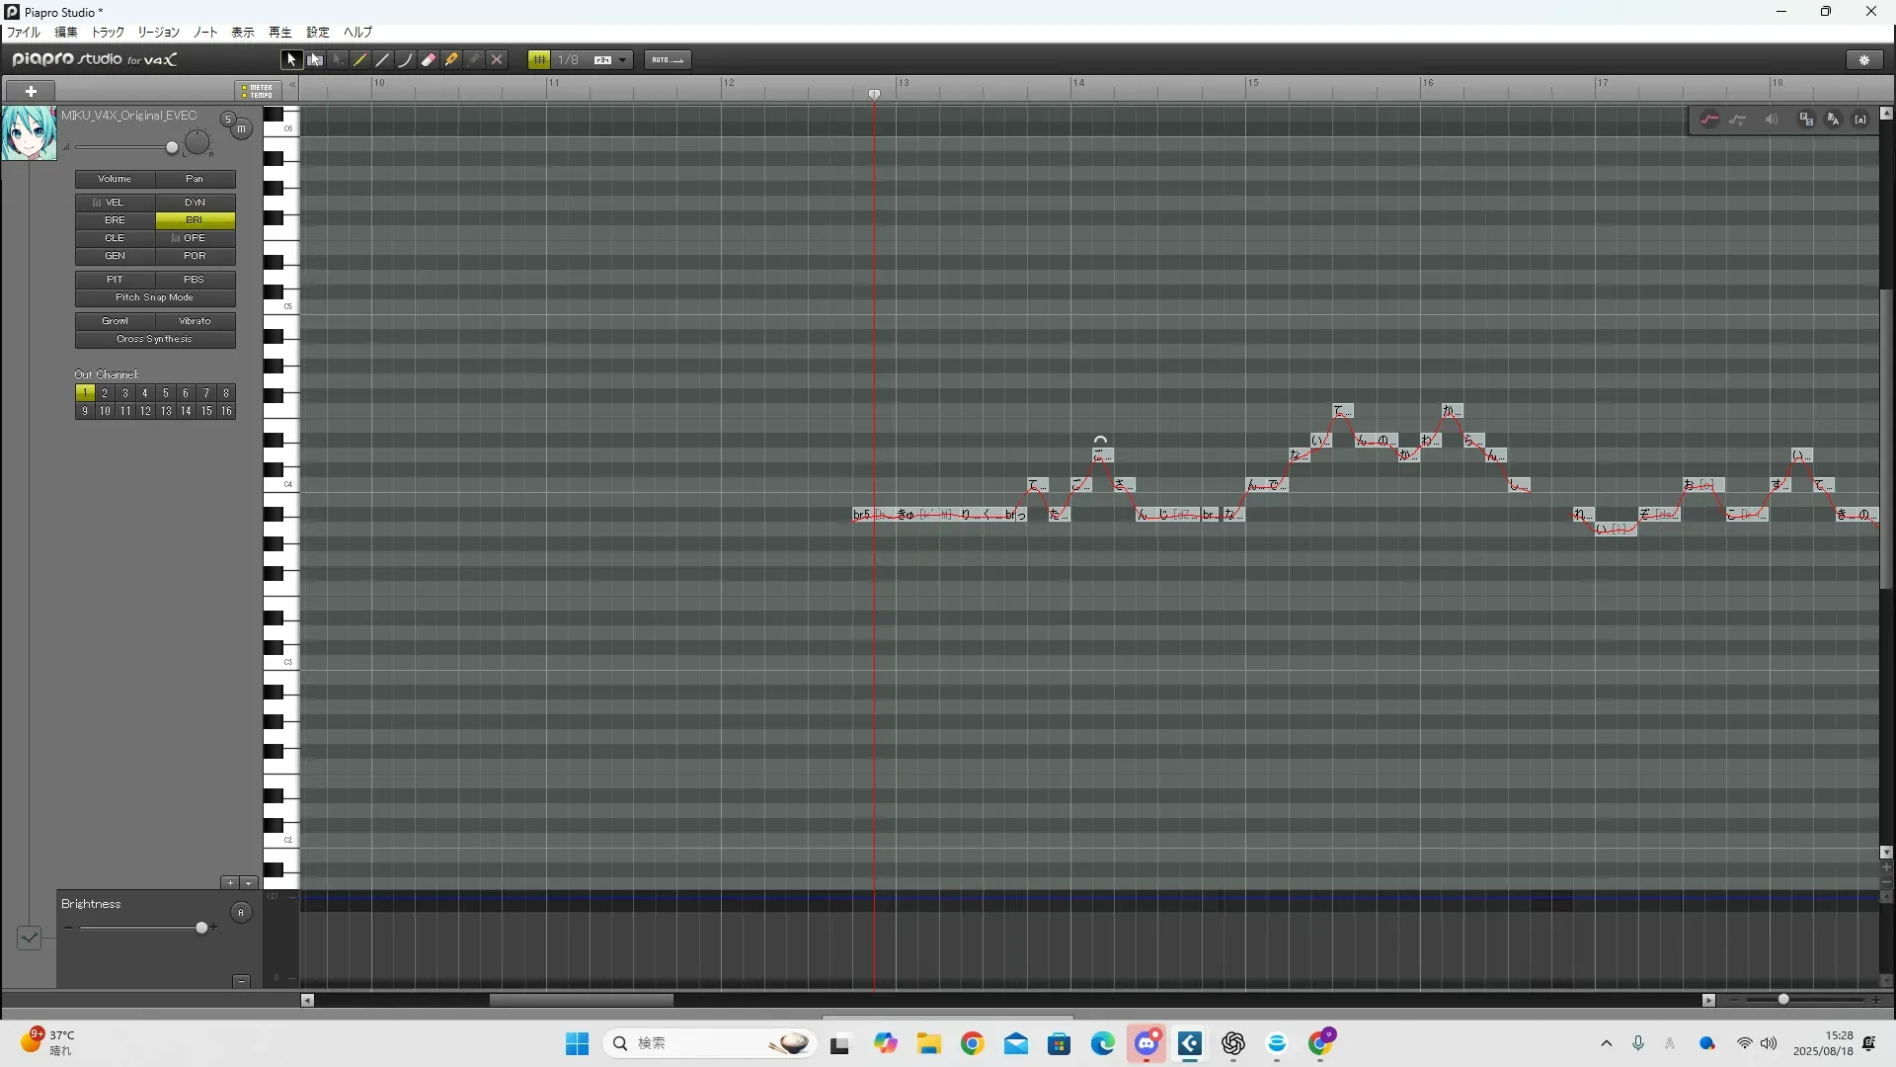Open the AUTO scroll mode dropdown

[x=668, y=60]
